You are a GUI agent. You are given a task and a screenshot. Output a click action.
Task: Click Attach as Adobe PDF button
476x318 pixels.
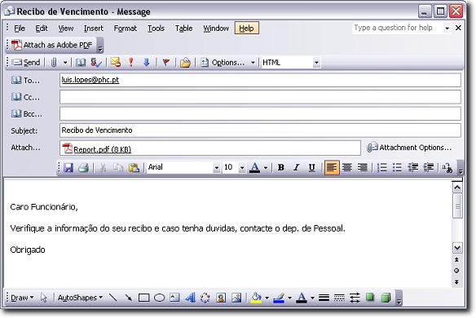[52, 45]
